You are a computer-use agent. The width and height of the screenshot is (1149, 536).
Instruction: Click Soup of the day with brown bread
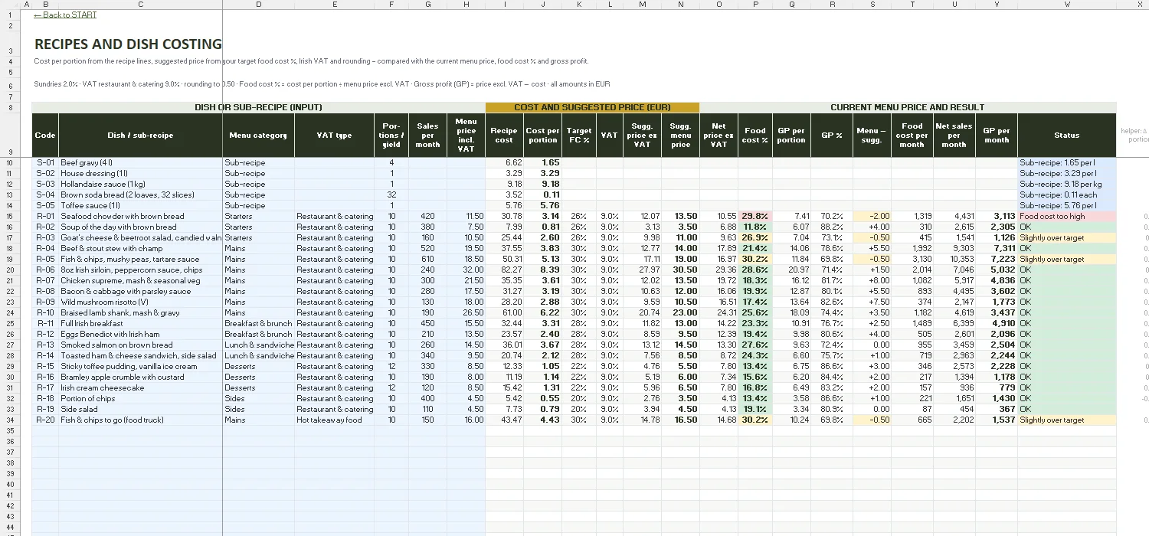(x=141, y=227)
